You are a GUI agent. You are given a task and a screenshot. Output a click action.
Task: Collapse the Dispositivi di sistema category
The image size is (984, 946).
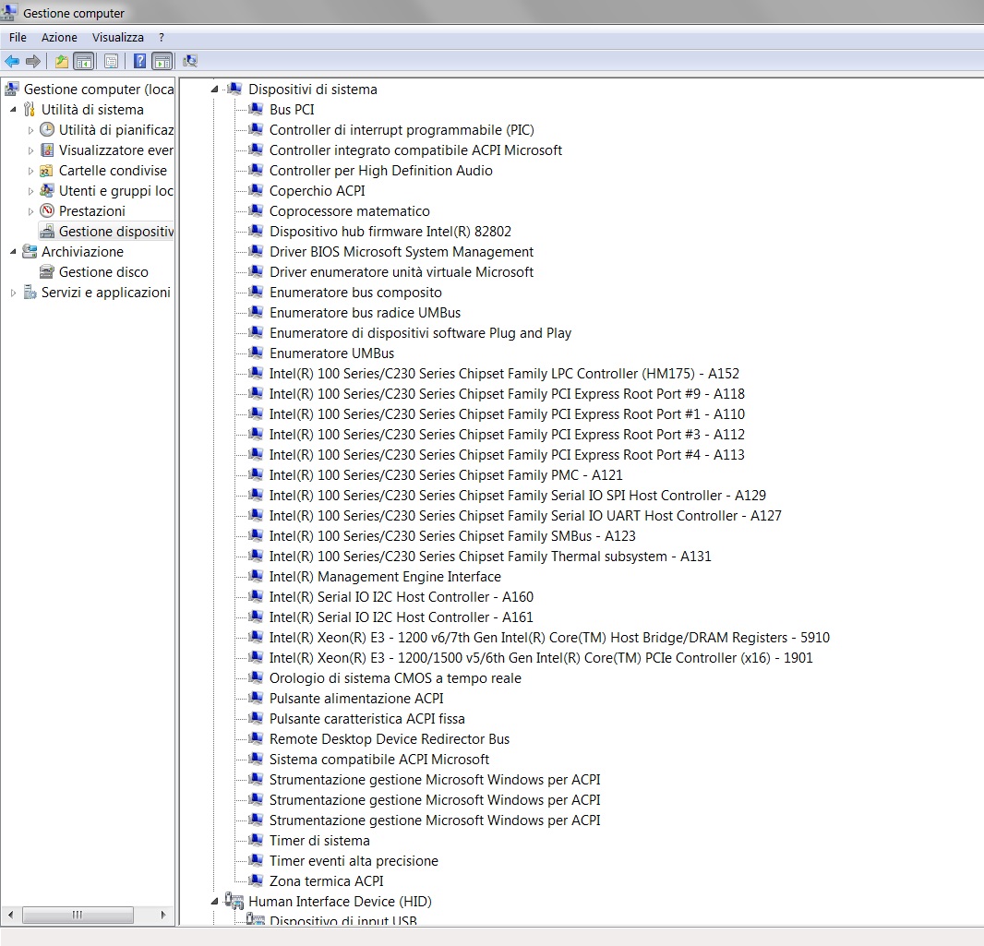[215, 90]
